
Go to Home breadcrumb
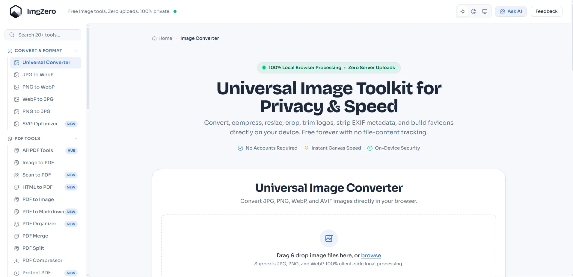tap(162, 38)
